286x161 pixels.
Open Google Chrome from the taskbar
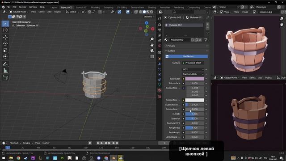18,158
